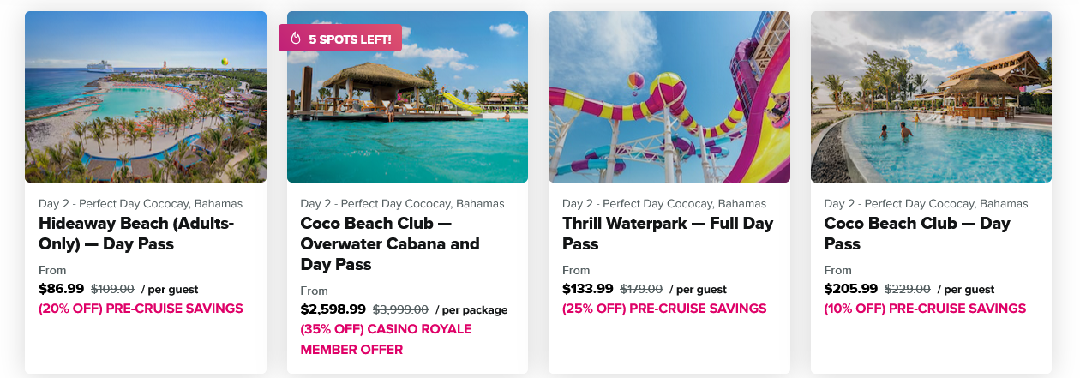Click the (10% OFF) Pre-Cruise Savings label
The image size is (1080, 378).
point(925,309)
